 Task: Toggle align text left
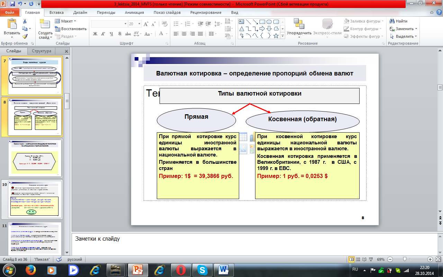(176, 34)
